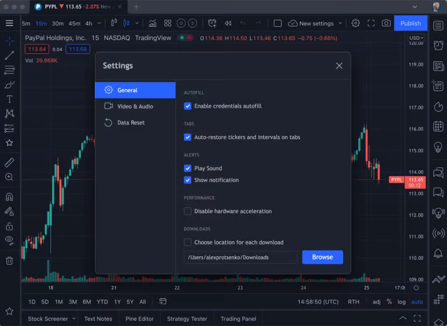Edit the download path field
Image resolution: width=447 pixels, height=326 pixels.
click(241, 257)
